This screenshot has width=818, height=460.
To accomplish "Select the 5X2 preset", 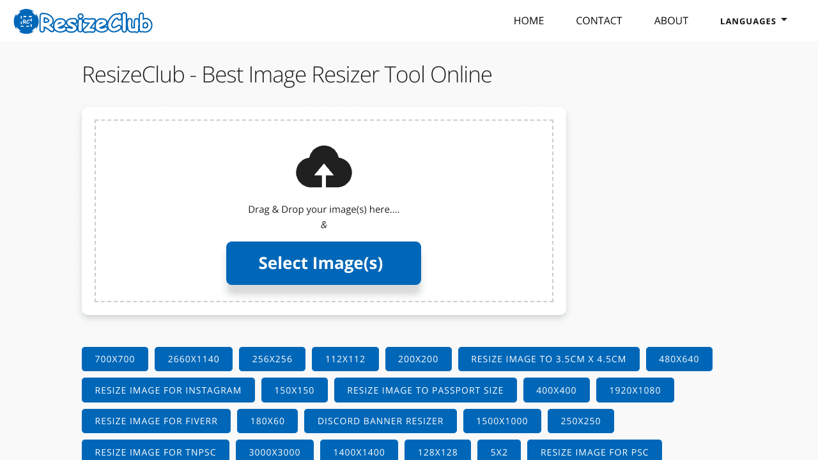I will click(x=499, y=450).
